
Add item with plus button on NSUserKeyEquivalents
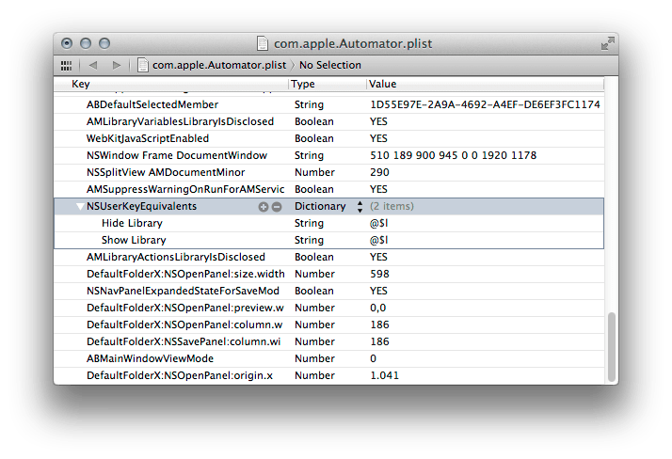coord(264,207)
